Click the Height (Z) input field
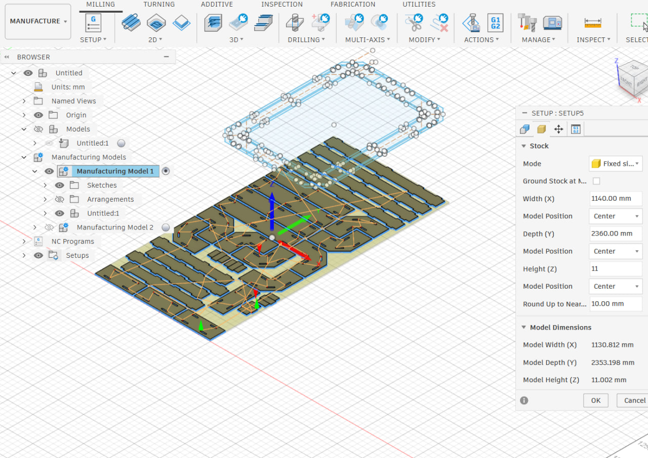This screenshot has height=458, width=648. 616,269
